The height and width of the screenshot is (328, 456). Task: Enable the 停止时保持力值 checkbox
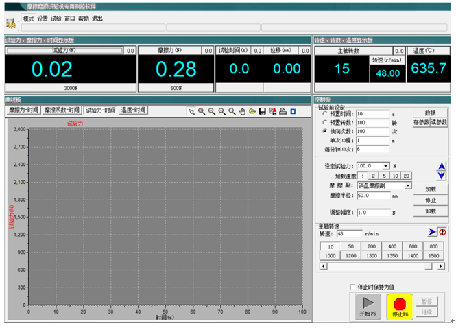(x=353, y=287)
